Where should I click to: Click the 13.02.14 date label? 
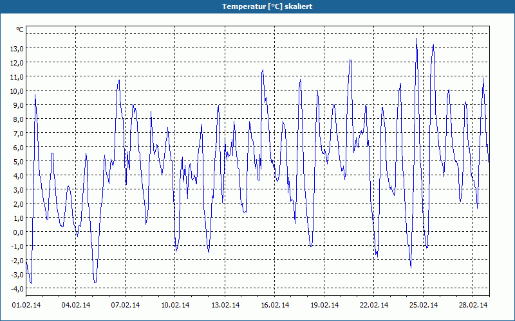[x=225, y=305]
